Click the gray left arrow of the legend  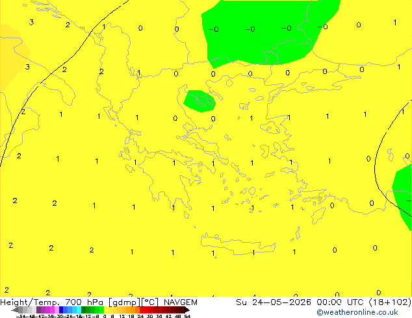pyautogui.click(x=15, y=310)
